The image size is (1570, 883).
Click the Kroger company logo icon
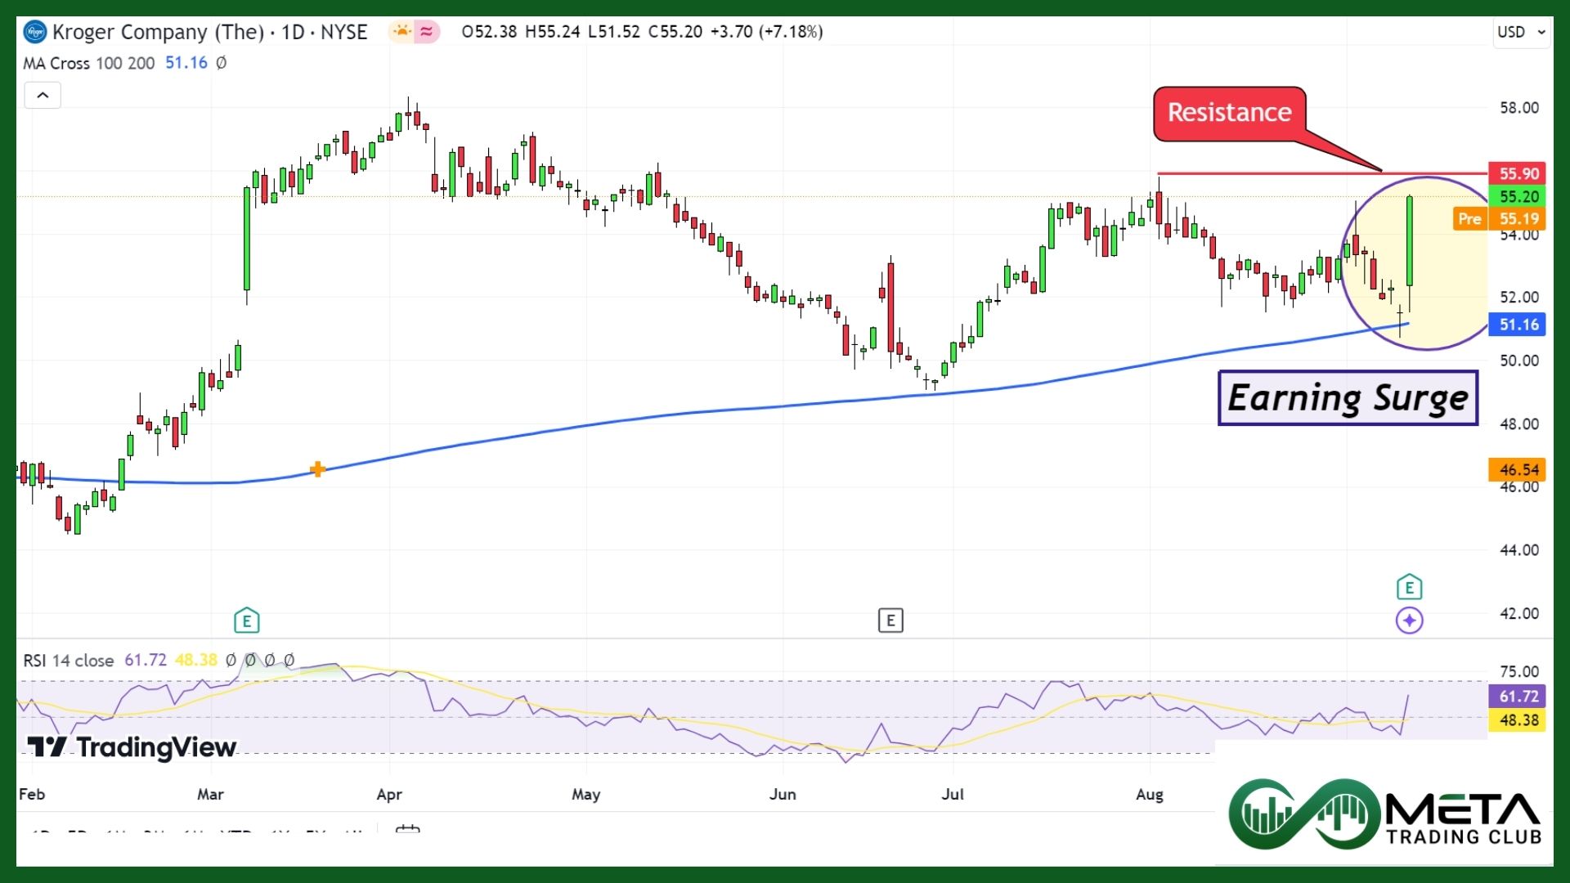[x=35, y=32]
